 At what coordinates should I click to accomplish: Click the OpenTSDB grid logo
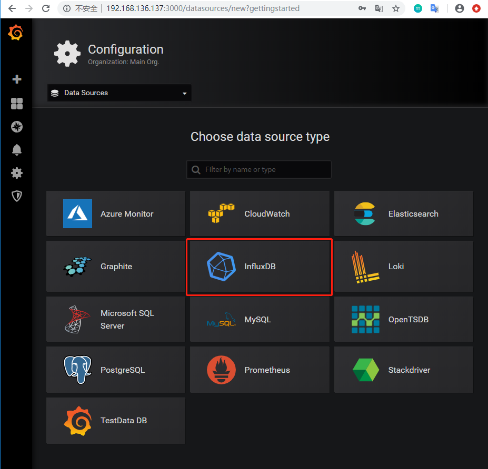[365, 320]
